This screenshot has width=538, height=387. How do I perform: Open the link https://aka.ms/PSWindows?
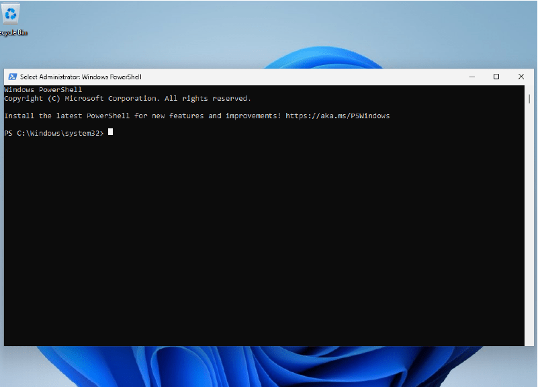tap(337, 115)
